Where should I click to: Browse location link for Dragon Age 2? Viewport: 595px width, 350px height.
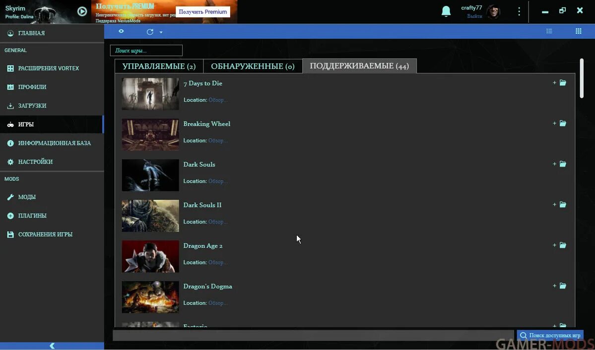coord(218,262)
